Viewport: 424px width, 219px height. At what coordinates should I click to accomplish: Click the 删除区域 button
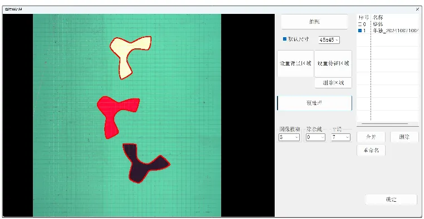coord(333,83)
